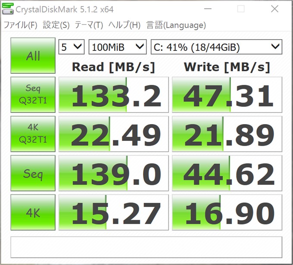Select the Seq write value 44.62
This screenshot has width=293, height=265.
coord(227,173)
